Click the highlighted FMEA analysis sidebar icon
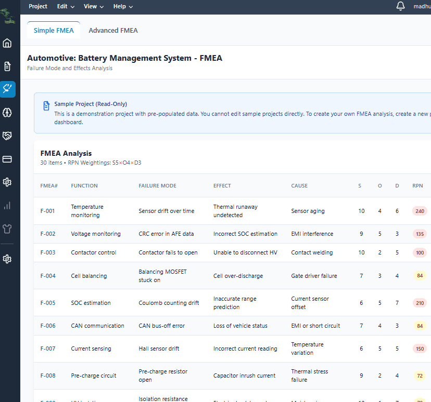Viewport: 431px width, 402px height. tap(7, 89)
